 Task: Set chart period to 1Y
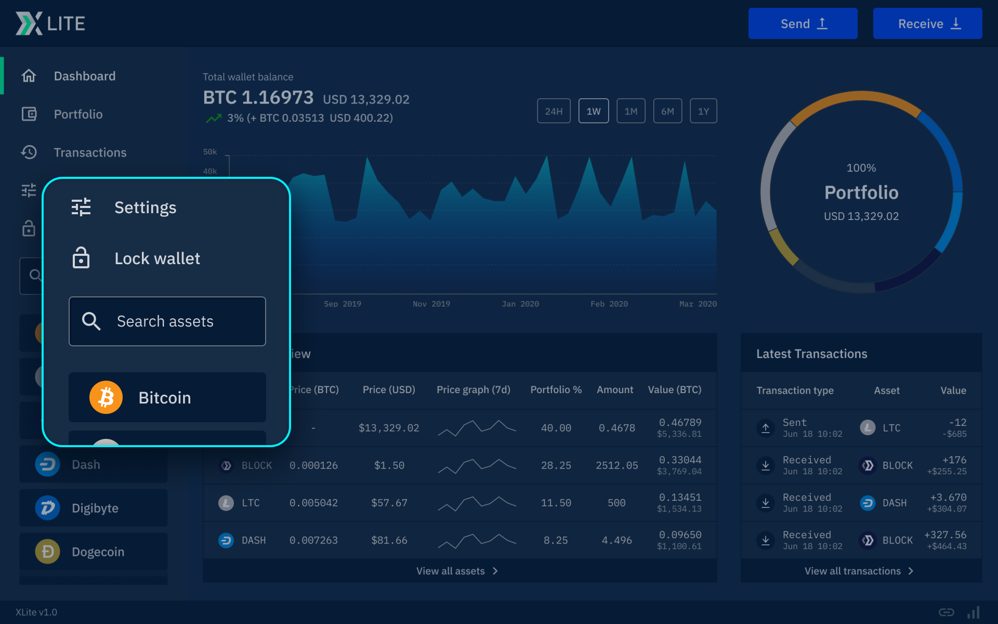[703, 111]
